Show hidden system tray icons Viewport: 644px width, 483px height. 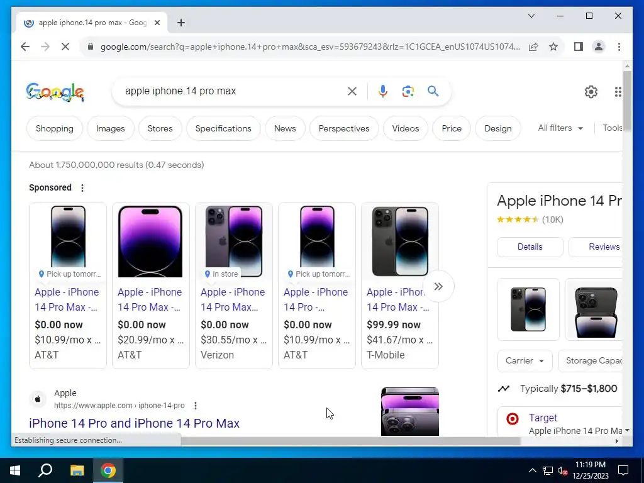click(x=532, y=470)
